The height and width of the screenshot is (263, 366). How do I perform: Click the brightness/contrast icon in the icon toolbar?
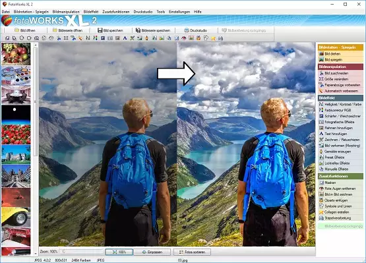[x=88, y=38]
